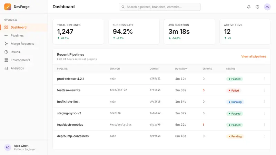Click the ERRORS column header
This screenshot has width=276, height=155.
point(207,69)
